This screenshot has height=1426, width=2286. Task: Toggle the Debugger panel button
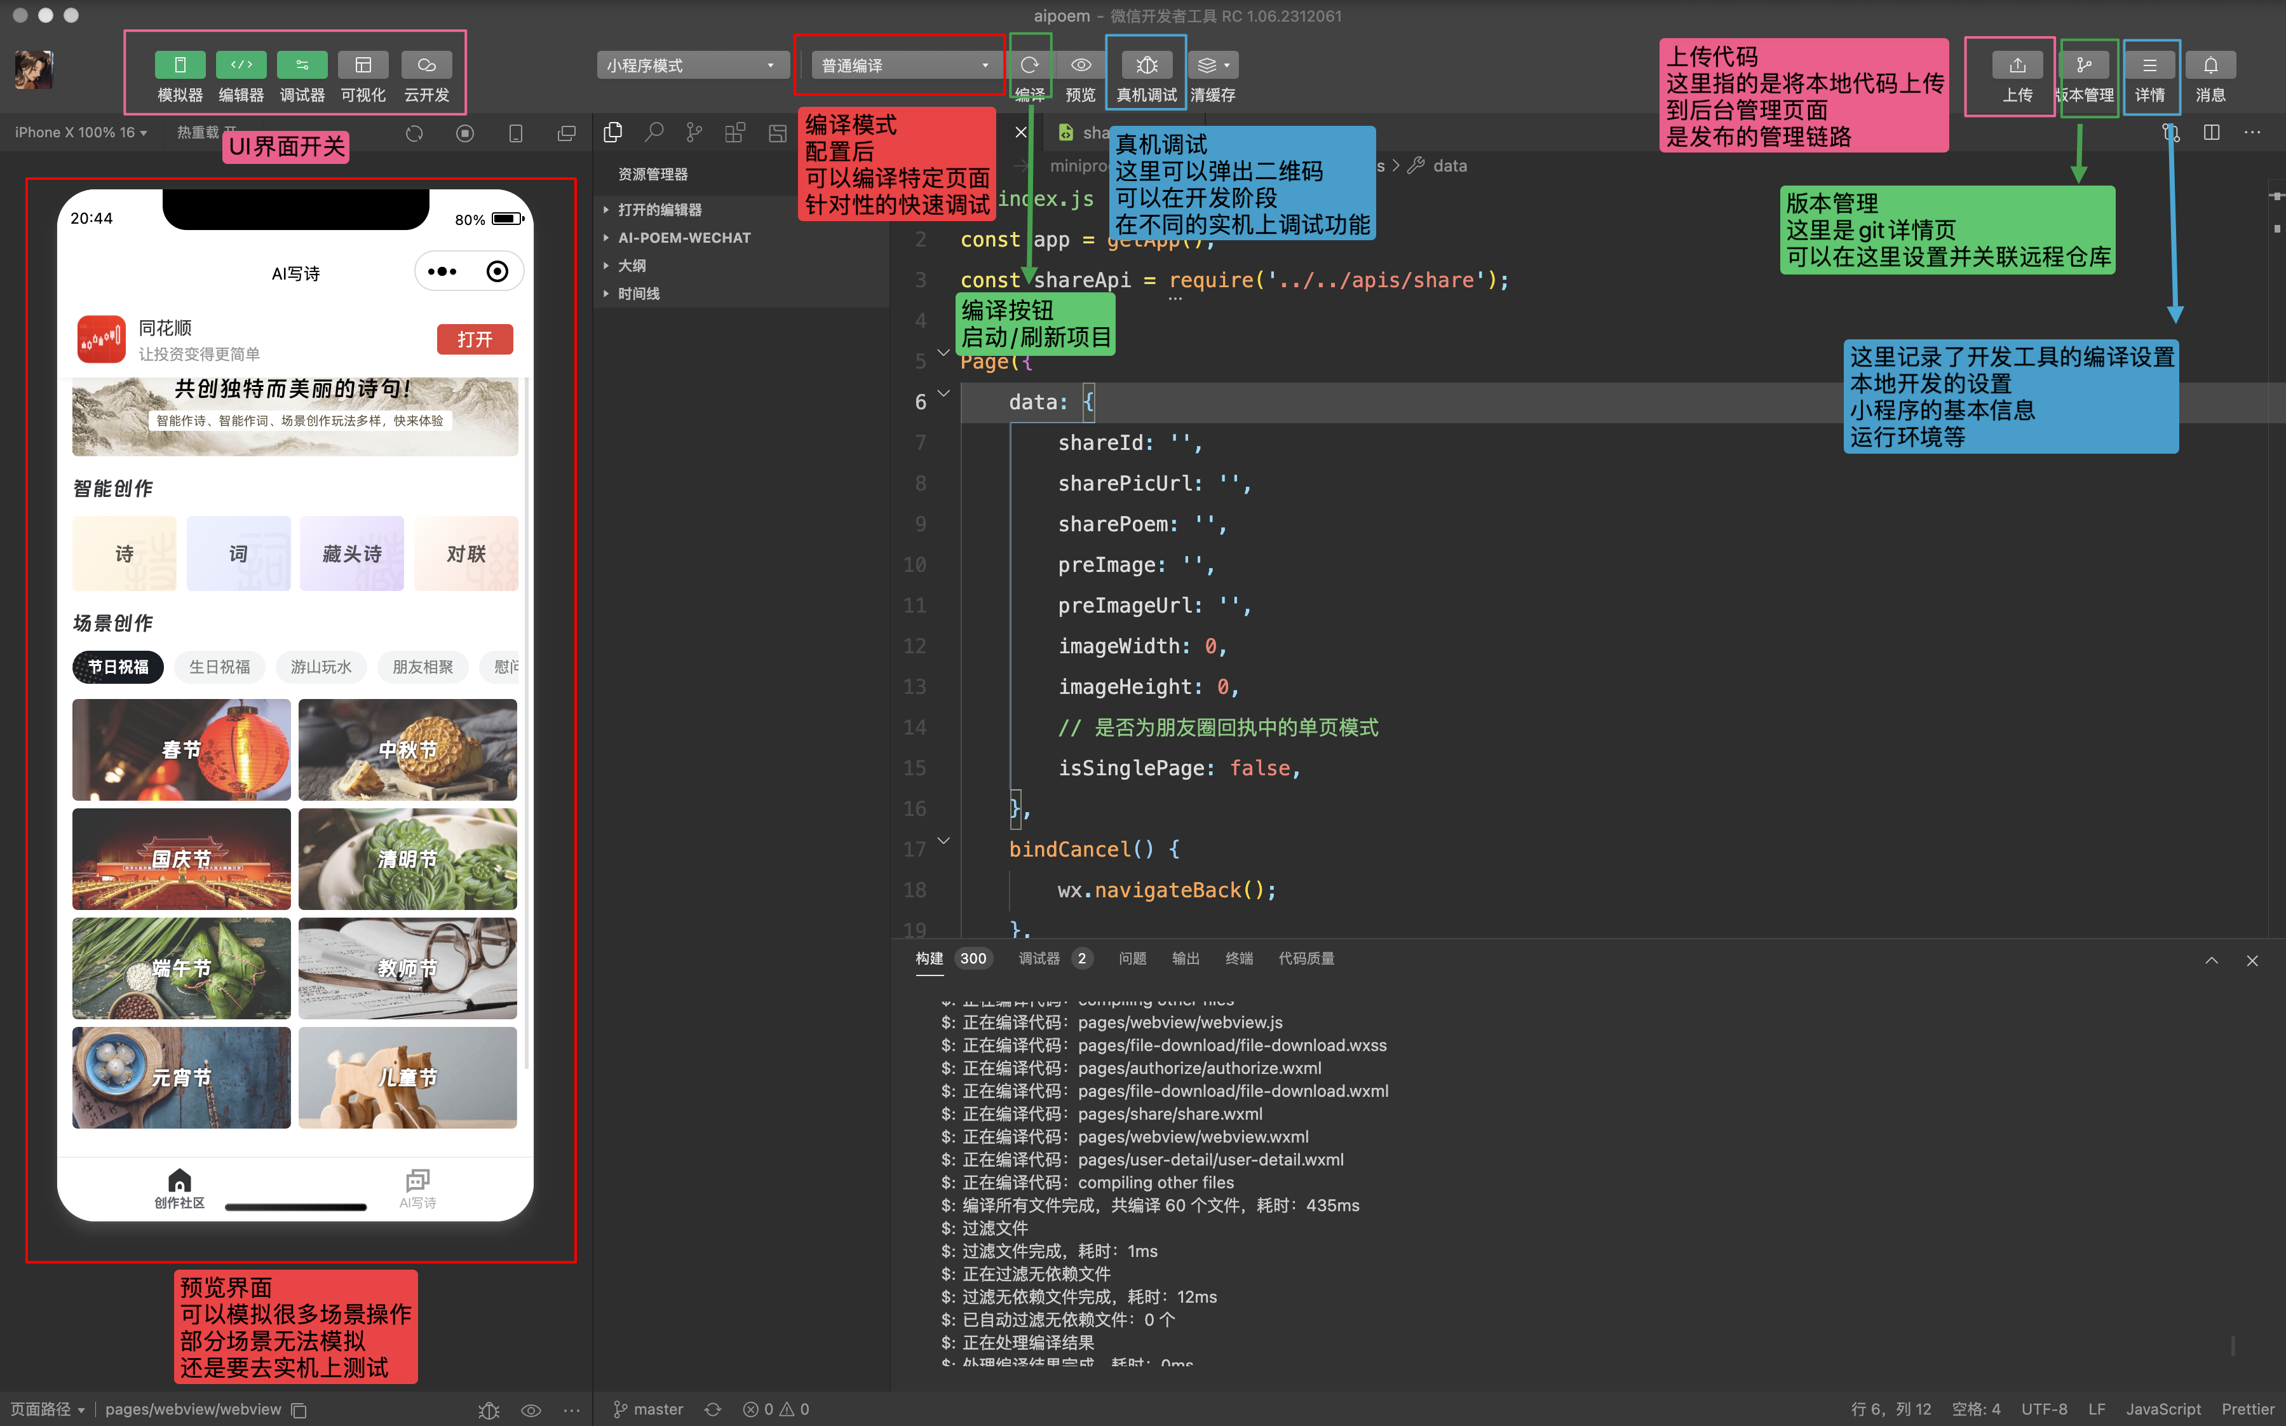point(302,65)
